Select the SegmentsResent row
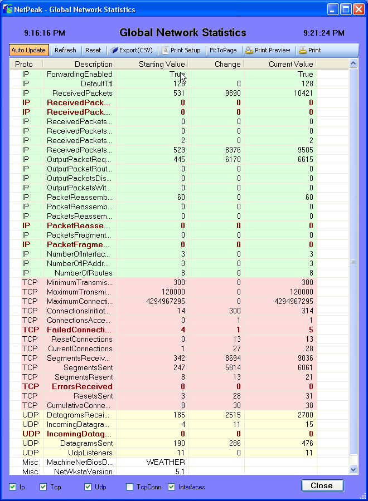The height and width of the screenshot is (501, 368). (163, 377)
